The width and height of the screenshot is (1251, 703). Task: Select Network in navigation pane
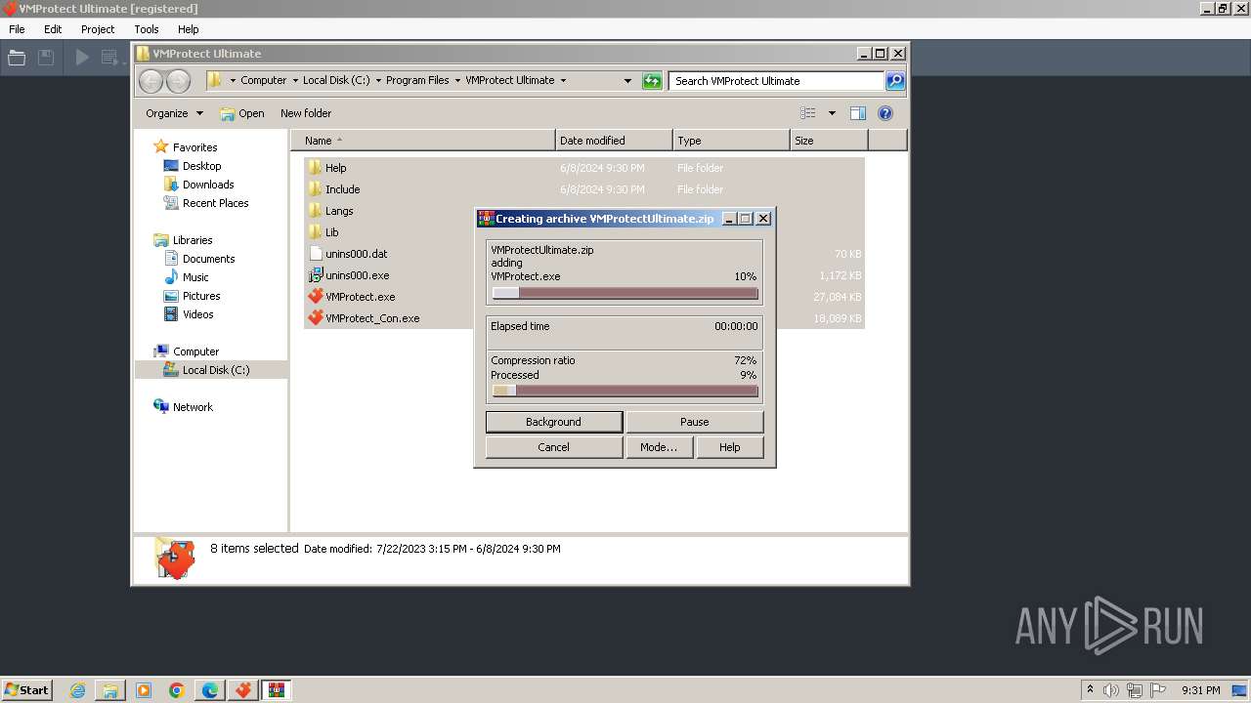pyautogui.click(x=193, y=407)
